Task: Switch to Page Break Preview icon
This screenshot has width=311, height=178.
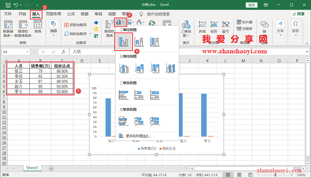Action: 250,175
